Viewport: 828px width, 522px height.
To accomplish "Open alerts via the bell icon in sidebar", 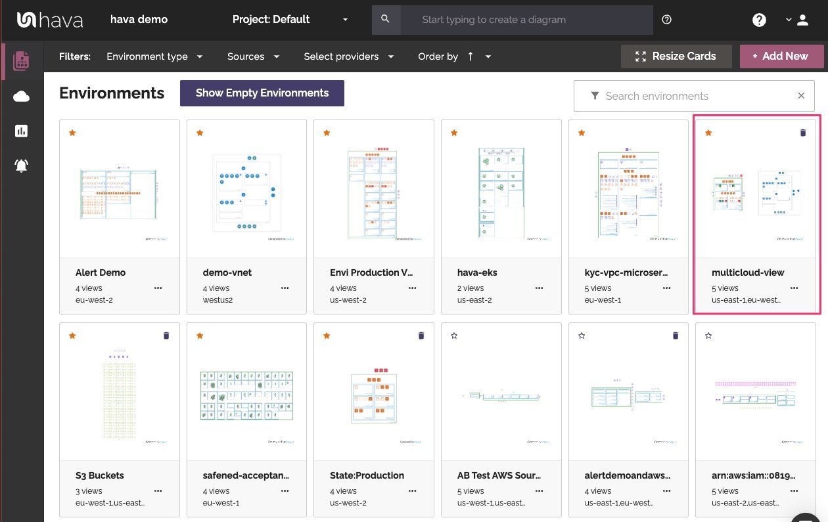I will coord(21,165).
